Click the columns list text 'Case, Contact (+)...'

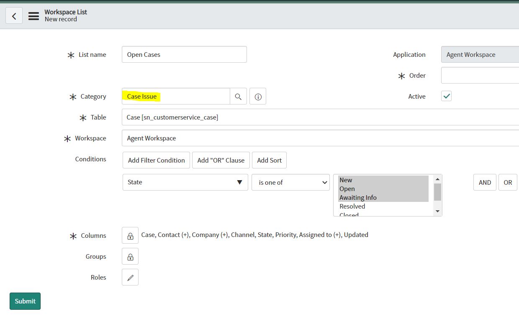point(254,235)
